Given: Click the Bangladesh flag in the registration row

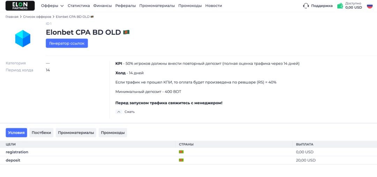Looking at the screenshot, I should [x=181, y=152].
